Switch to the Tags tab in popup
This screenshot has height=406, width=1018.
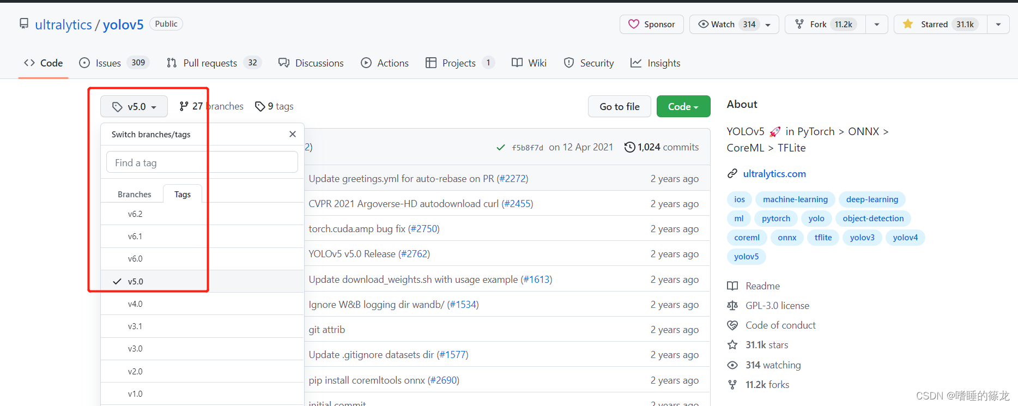[183, 195]
